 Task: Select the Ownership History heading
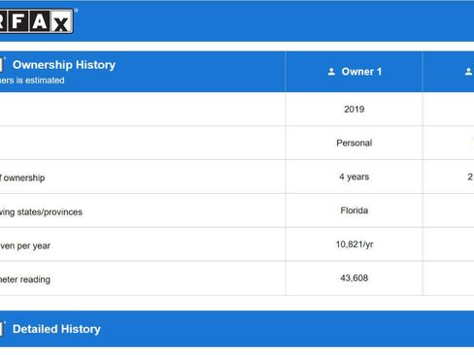tap(64, 65)
